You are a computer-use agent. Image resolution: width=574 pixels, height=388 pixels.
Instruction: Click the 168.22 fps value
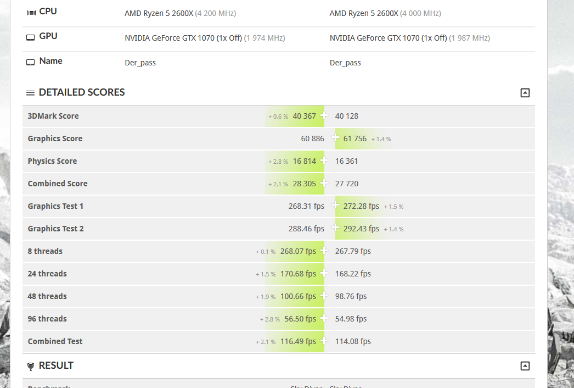(353, 274)
